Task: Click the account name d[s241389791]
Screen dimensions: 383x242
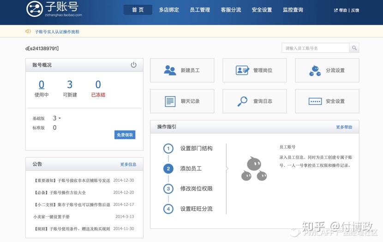Action: tap(42, 48)
